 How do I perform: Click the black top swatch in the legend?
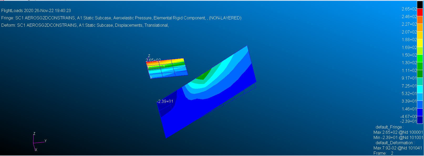420,5
